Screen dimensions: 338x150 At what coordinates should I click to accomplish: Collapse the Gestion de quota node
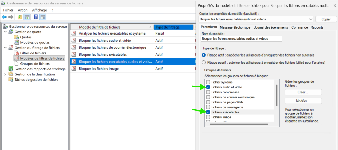tap(5, 32)
